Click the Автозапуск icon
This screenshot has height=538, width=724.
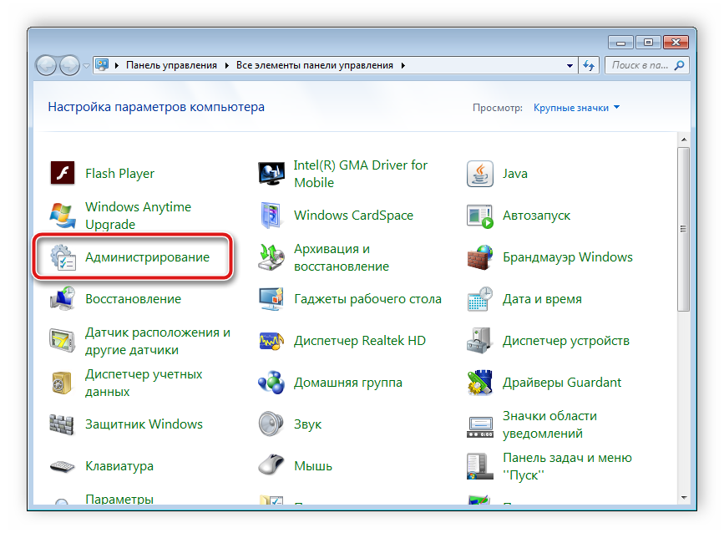click(x=479, y=216)
